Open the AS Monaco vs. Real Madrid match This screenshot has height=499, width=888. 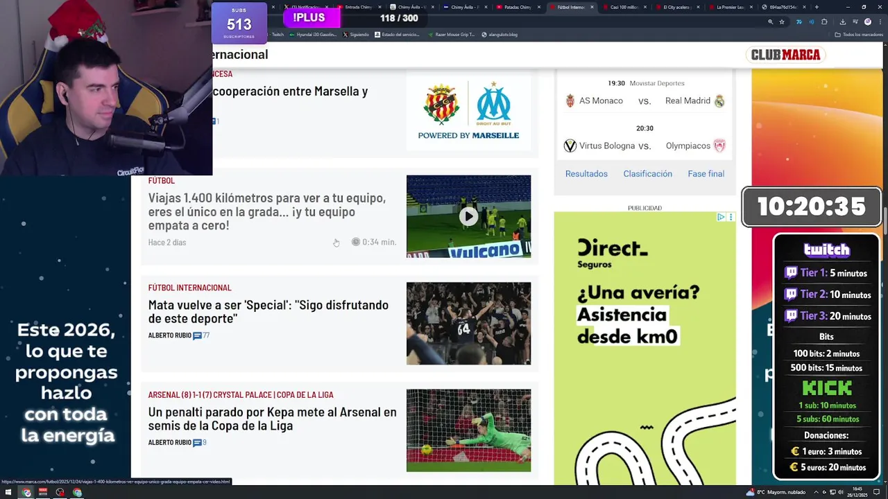coord(644,100)
